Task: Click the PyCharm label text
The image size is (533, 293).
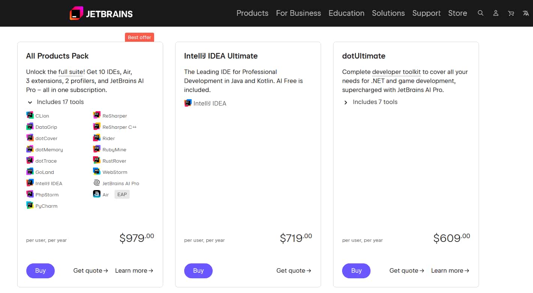Action: (47, 206)
